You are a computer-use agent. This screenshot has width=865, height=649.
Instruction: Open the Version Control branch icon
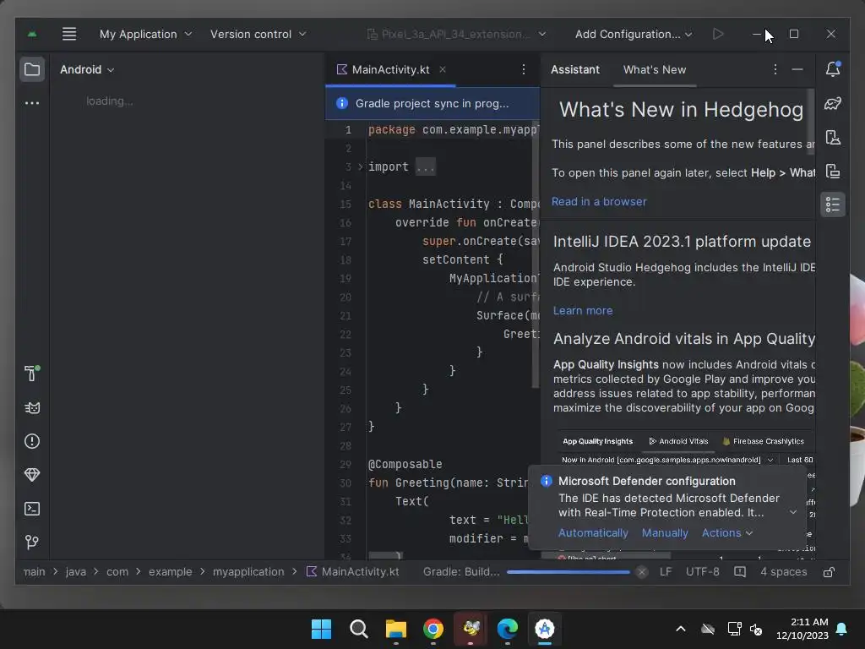tap(32, 543)
